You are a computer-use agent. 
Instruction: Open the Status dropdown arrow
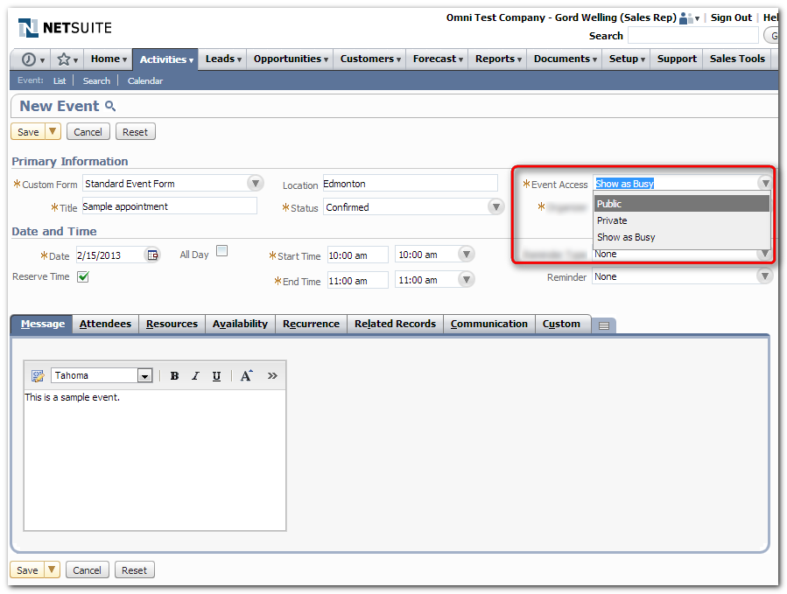(x=495, y=206)
